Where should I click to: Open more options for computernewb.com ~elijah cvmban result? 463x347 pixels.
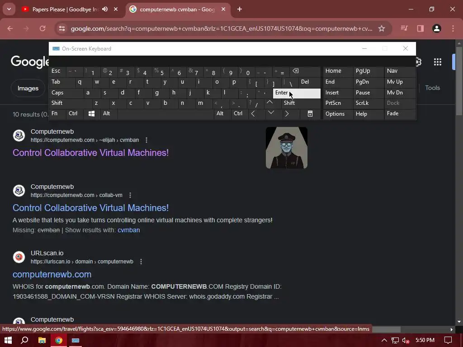(x=146, y=140)
